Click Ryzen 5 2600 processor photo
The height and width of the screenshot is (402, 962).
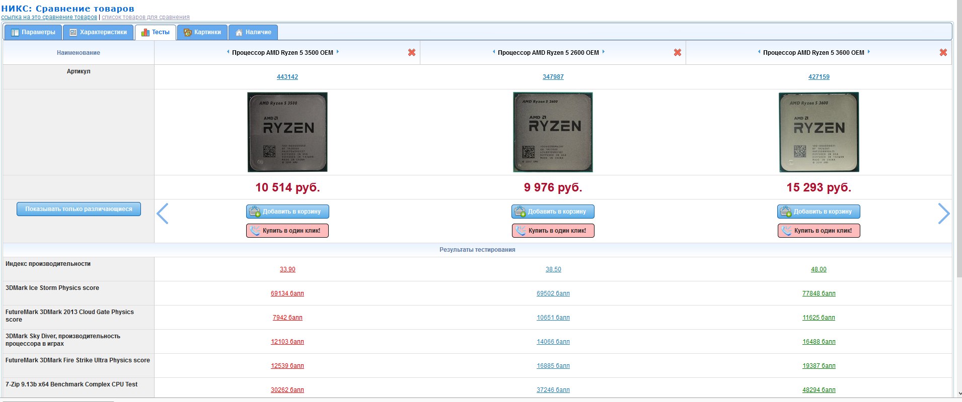[553, 132]
